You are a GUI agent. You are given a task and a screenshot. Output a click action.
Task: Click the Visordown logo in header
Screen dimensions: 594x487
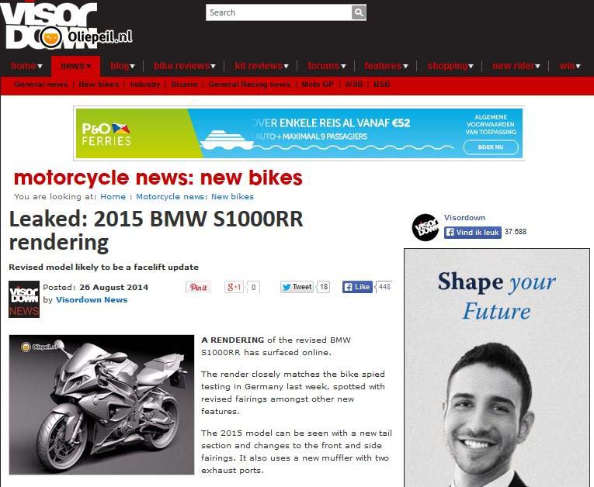(48, 26)
